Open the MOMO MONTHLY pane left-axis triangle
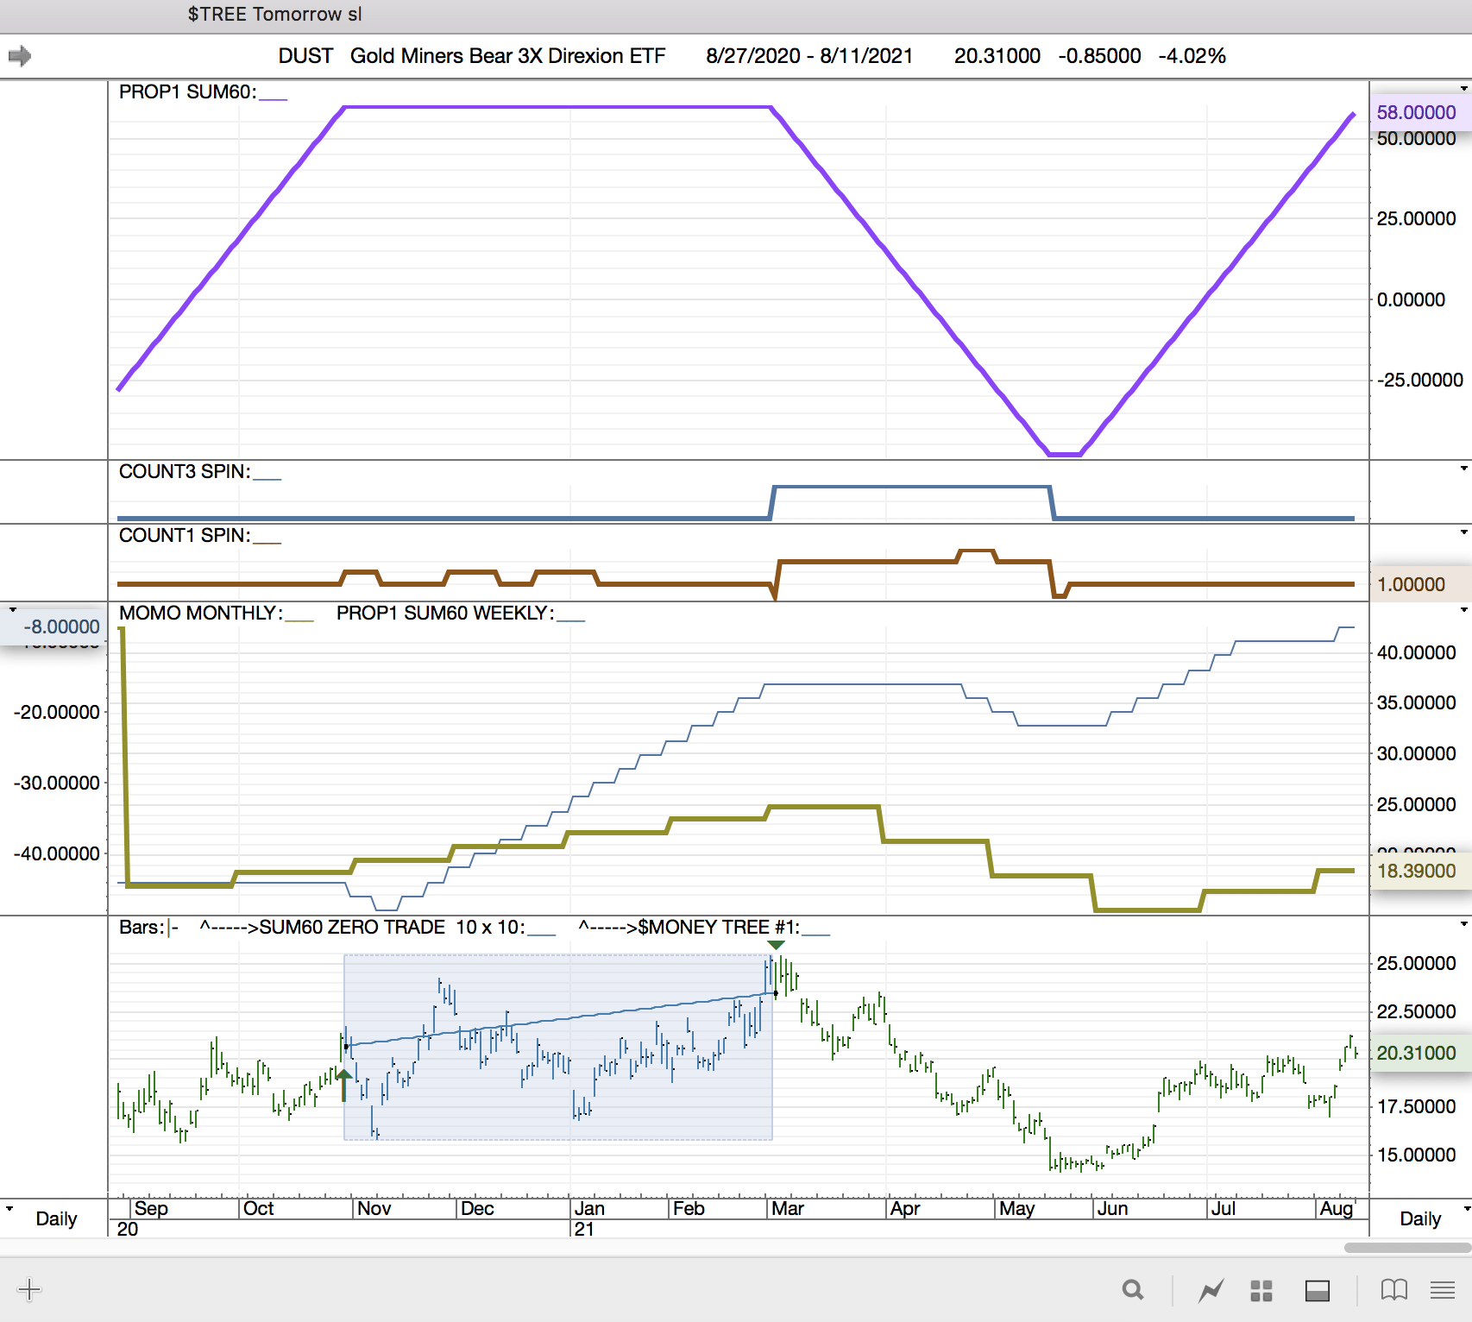The image size is (1472, 1322). tap(12, 610)
